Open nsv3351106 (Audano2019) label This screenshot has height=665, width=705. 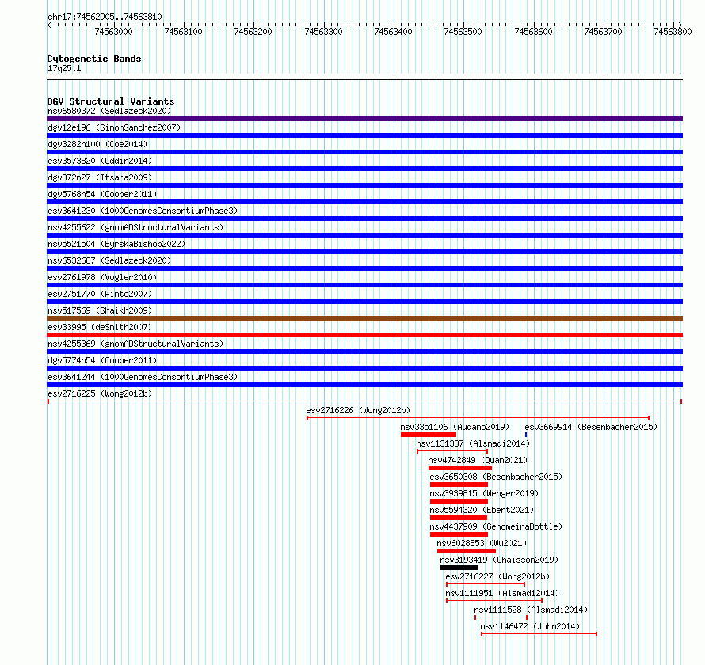[455, 427]
